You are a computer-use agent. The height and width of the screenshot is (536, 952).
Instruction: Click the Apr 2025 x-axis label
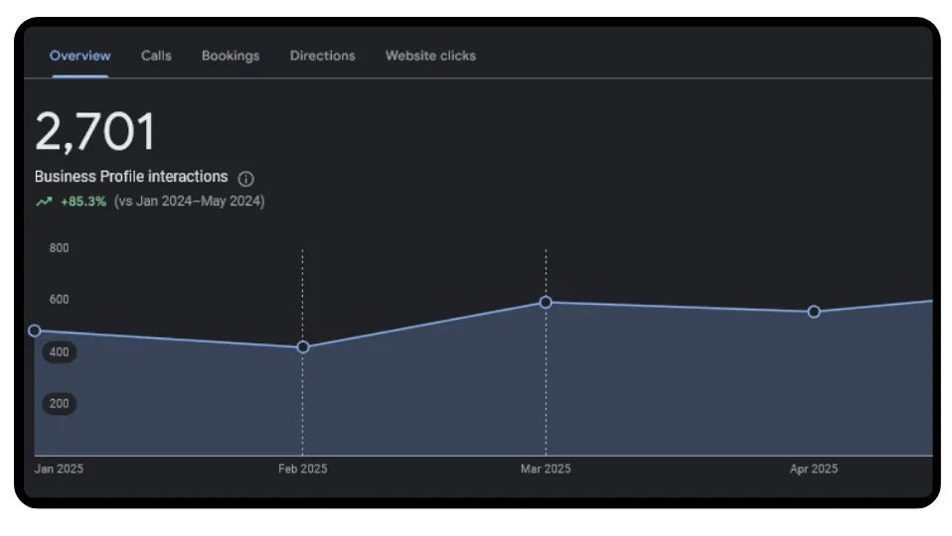point(814,469)
